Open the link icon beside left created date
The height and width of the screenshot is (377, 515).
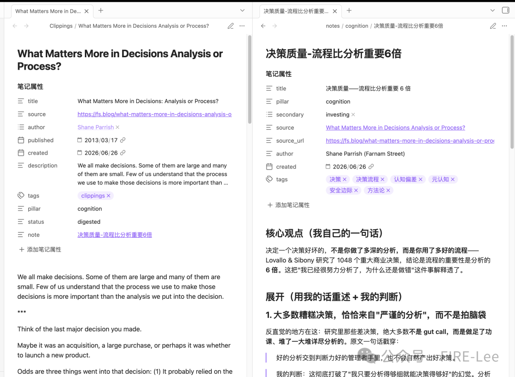coord(123,153)
